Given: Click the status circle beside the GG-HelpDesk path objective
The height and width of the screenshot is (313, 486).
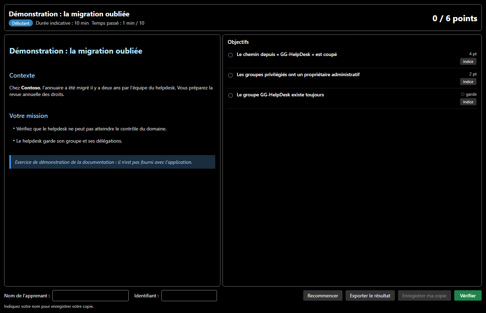Looking at the screenshot, I should click(x=231, y=55).
